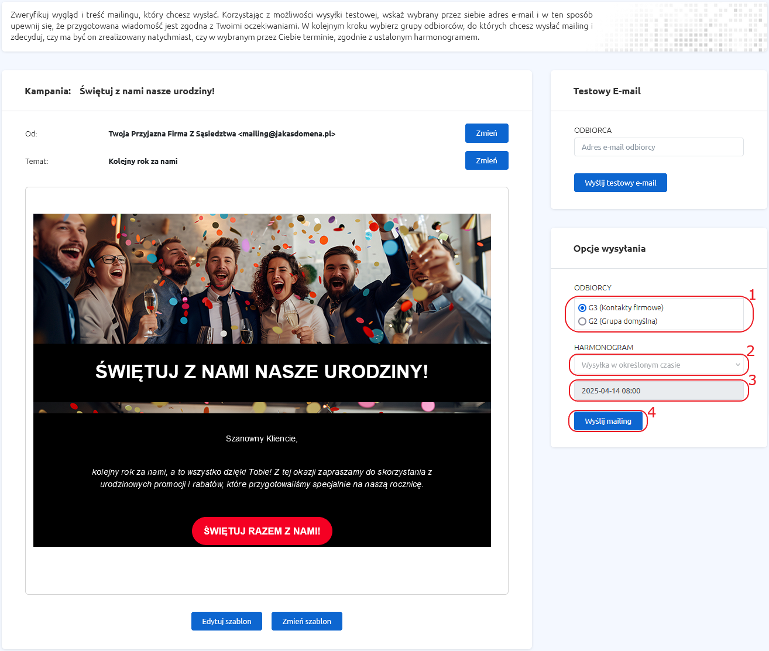This screenshot has height=651, width=769.
Task: Click Edytuj szablon button
Action: (x=226, y=621)
